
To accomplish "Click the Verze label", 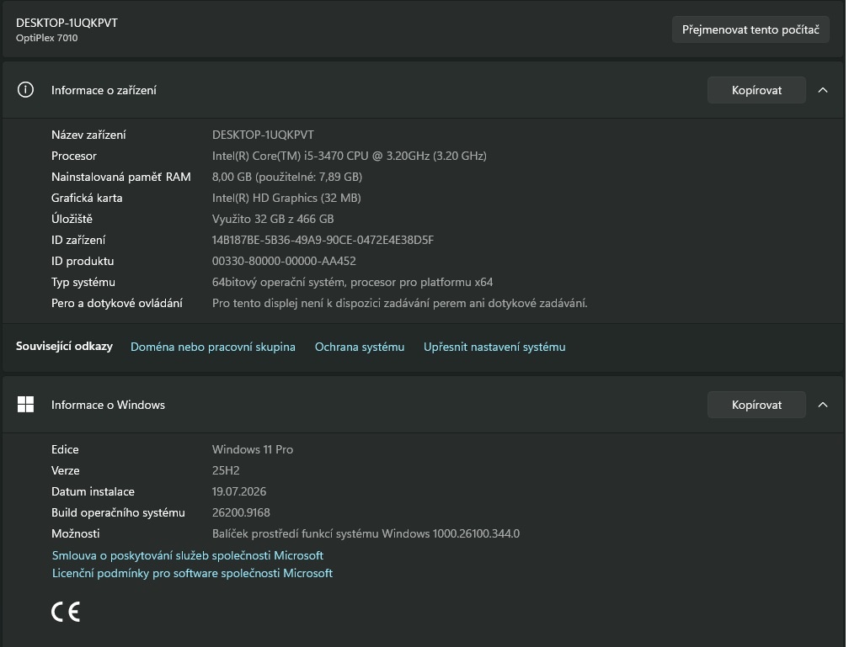I will (x=65, y=470).
